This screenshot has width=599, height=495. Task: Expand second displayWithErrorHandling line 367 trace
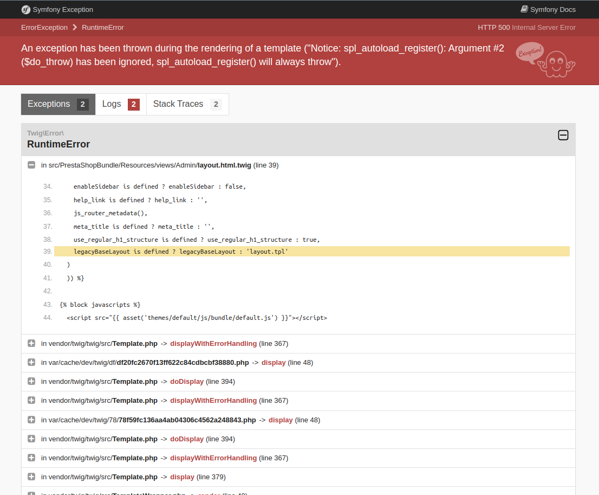coord(31,400)
